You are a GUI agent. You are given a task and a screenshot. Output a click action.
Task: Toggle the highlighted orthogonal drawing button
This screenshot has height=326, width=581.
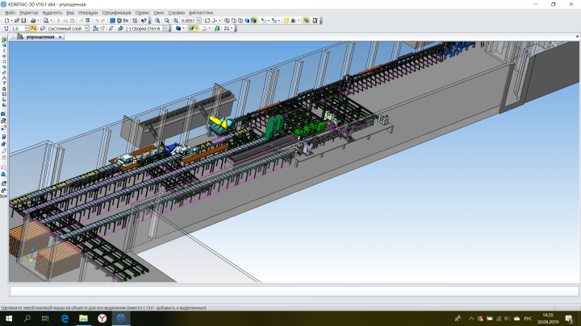33,28
